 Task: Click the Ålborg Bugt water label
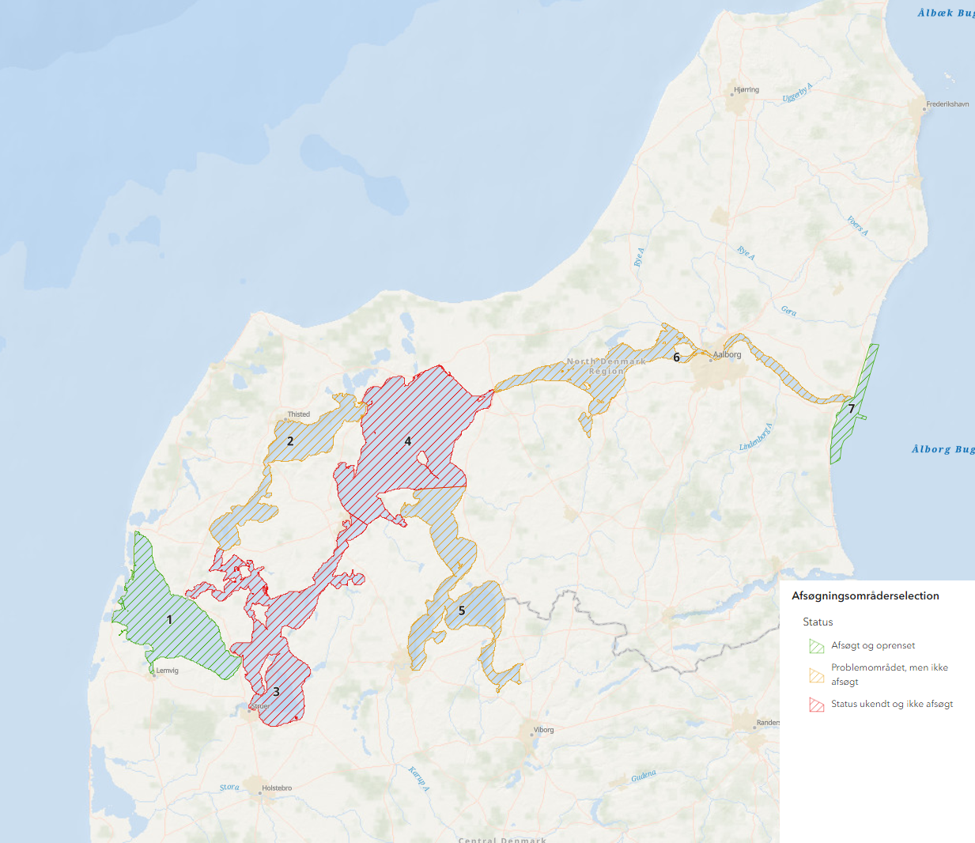click(x=943, y=449)
